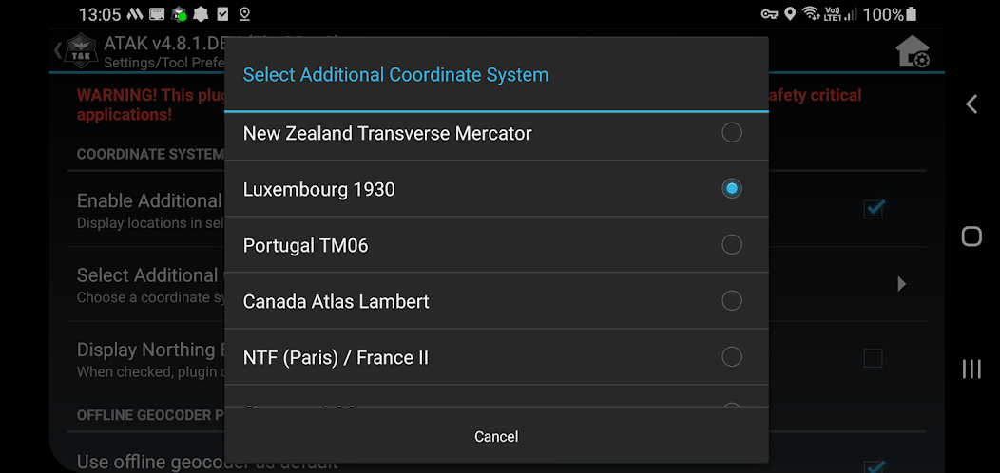The image size is (1000, 473).
Task: Select New Zealand Transverse Mercator radio button
Action: (x=731, y=133)
